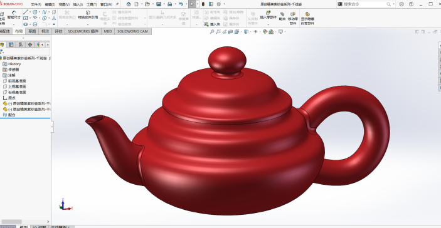The height and width of the screenshot is (228, 441).
Task: Select the Rectangle sketch tool
Action: coord(26,18)
